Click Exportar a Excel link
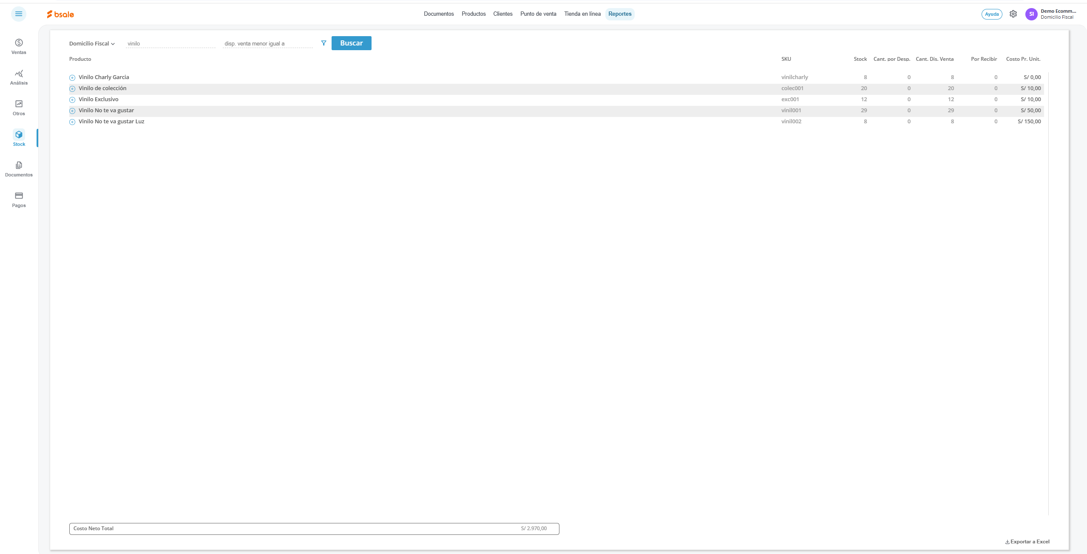This screenshot has height=554, width=1087. point(1027,542)
